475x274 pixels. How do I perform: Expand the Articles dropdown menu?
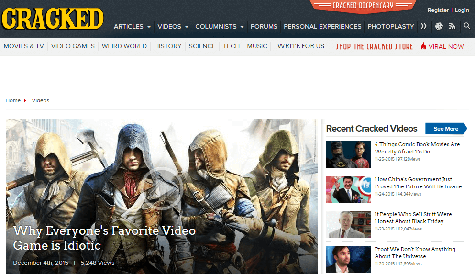pos(132,27)
